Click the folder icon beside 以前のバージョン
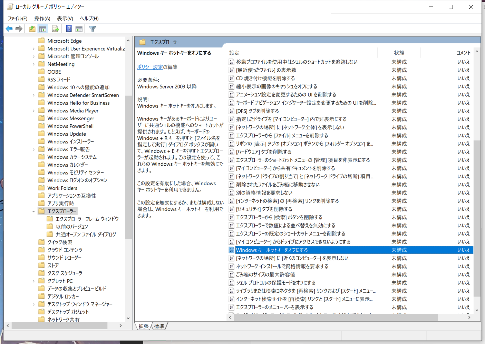 (x=50, y=227)
